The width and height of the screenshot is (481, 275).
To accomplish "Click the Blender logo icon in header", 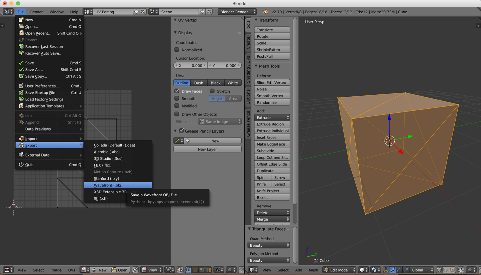I will [x=265, y=12].
